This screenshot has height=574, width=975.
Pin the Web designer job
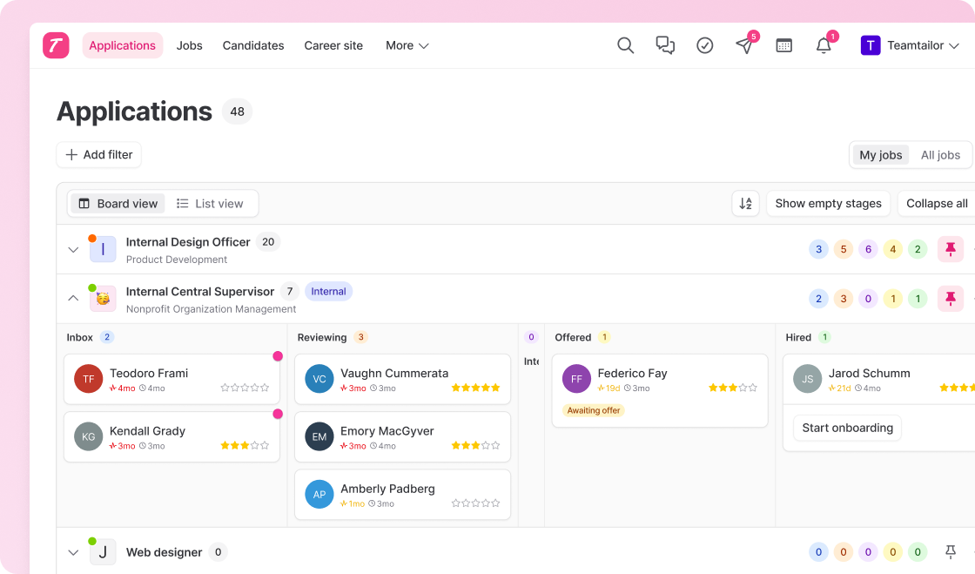(950, 551)
